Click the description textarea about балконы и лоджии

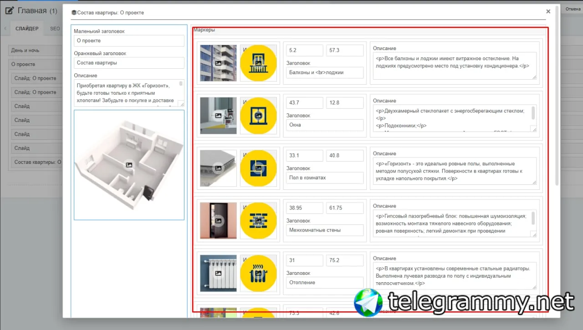455,66
